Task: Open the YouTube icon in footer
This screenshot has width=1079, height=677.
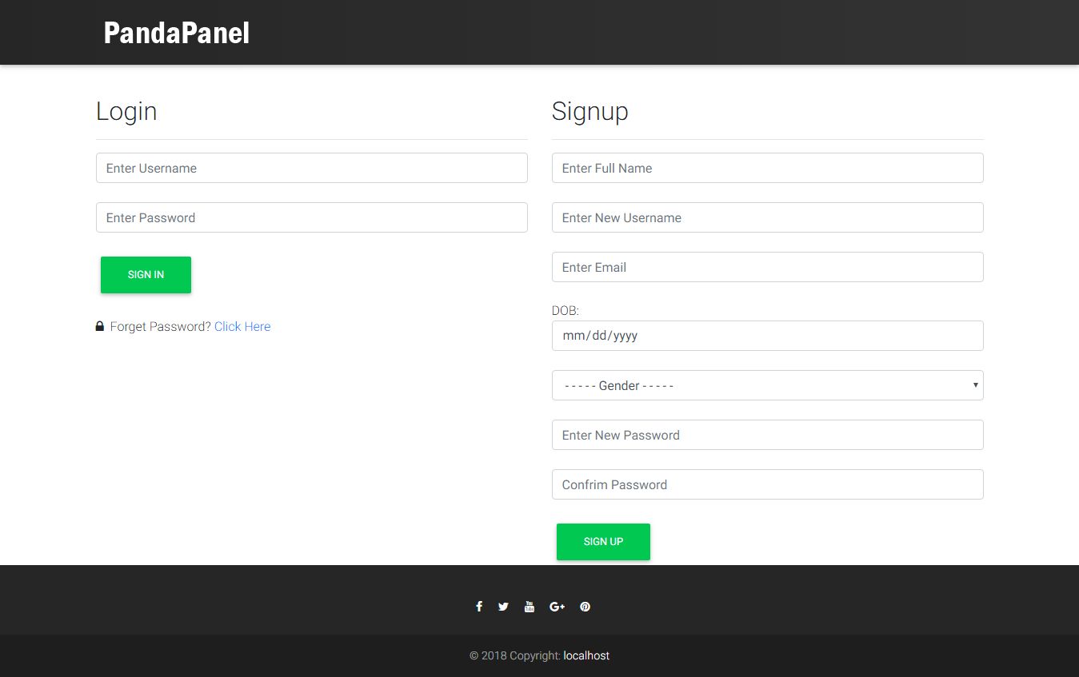Action: pos(529,607)
